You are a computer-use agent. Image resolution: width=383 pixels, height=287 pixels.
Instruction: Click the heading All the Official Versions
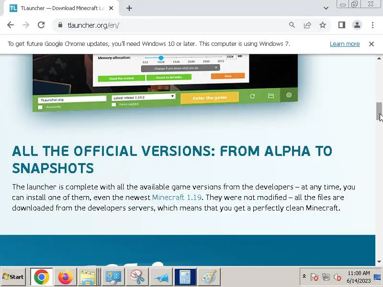pyautogui.click(x=172, y=159)
